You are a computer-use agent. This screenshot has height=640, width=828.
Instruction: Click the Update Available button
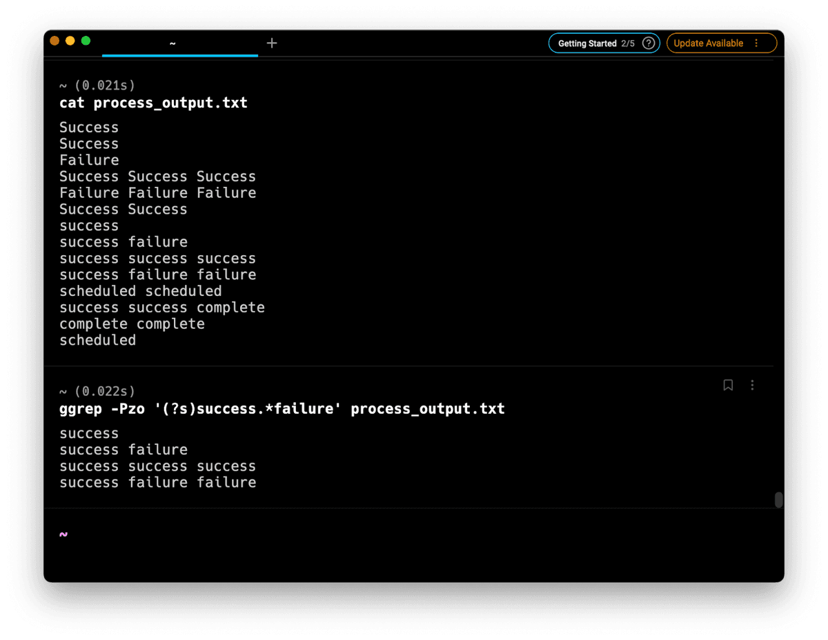[x=708, y=43]
